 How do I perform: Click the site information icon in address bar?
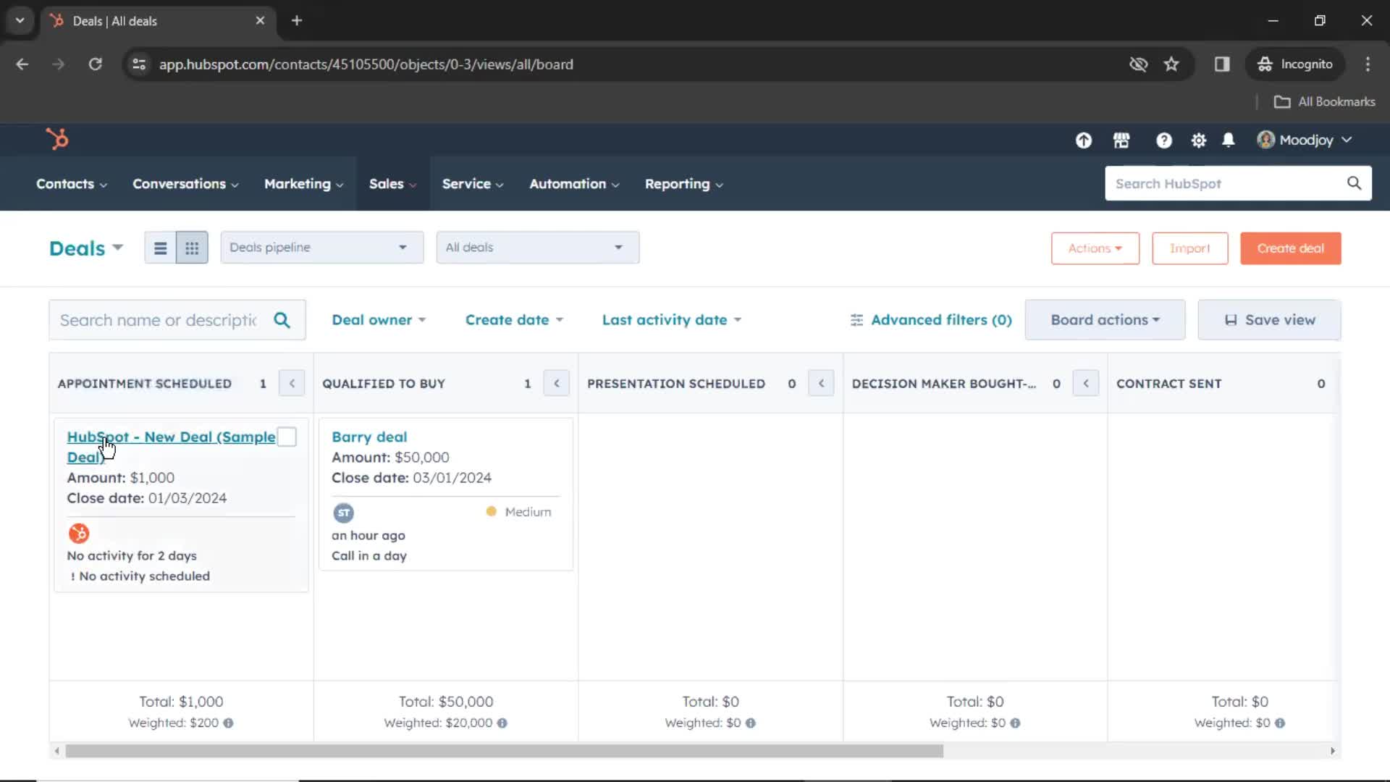point(139,64)
